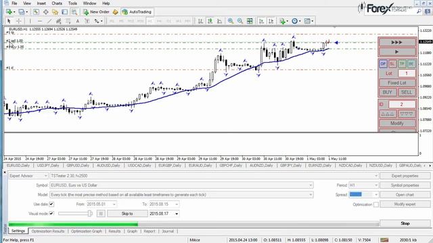433x243 pixels.
Task: Open the templates toolbar dropdown
Action: pos(309,21)
